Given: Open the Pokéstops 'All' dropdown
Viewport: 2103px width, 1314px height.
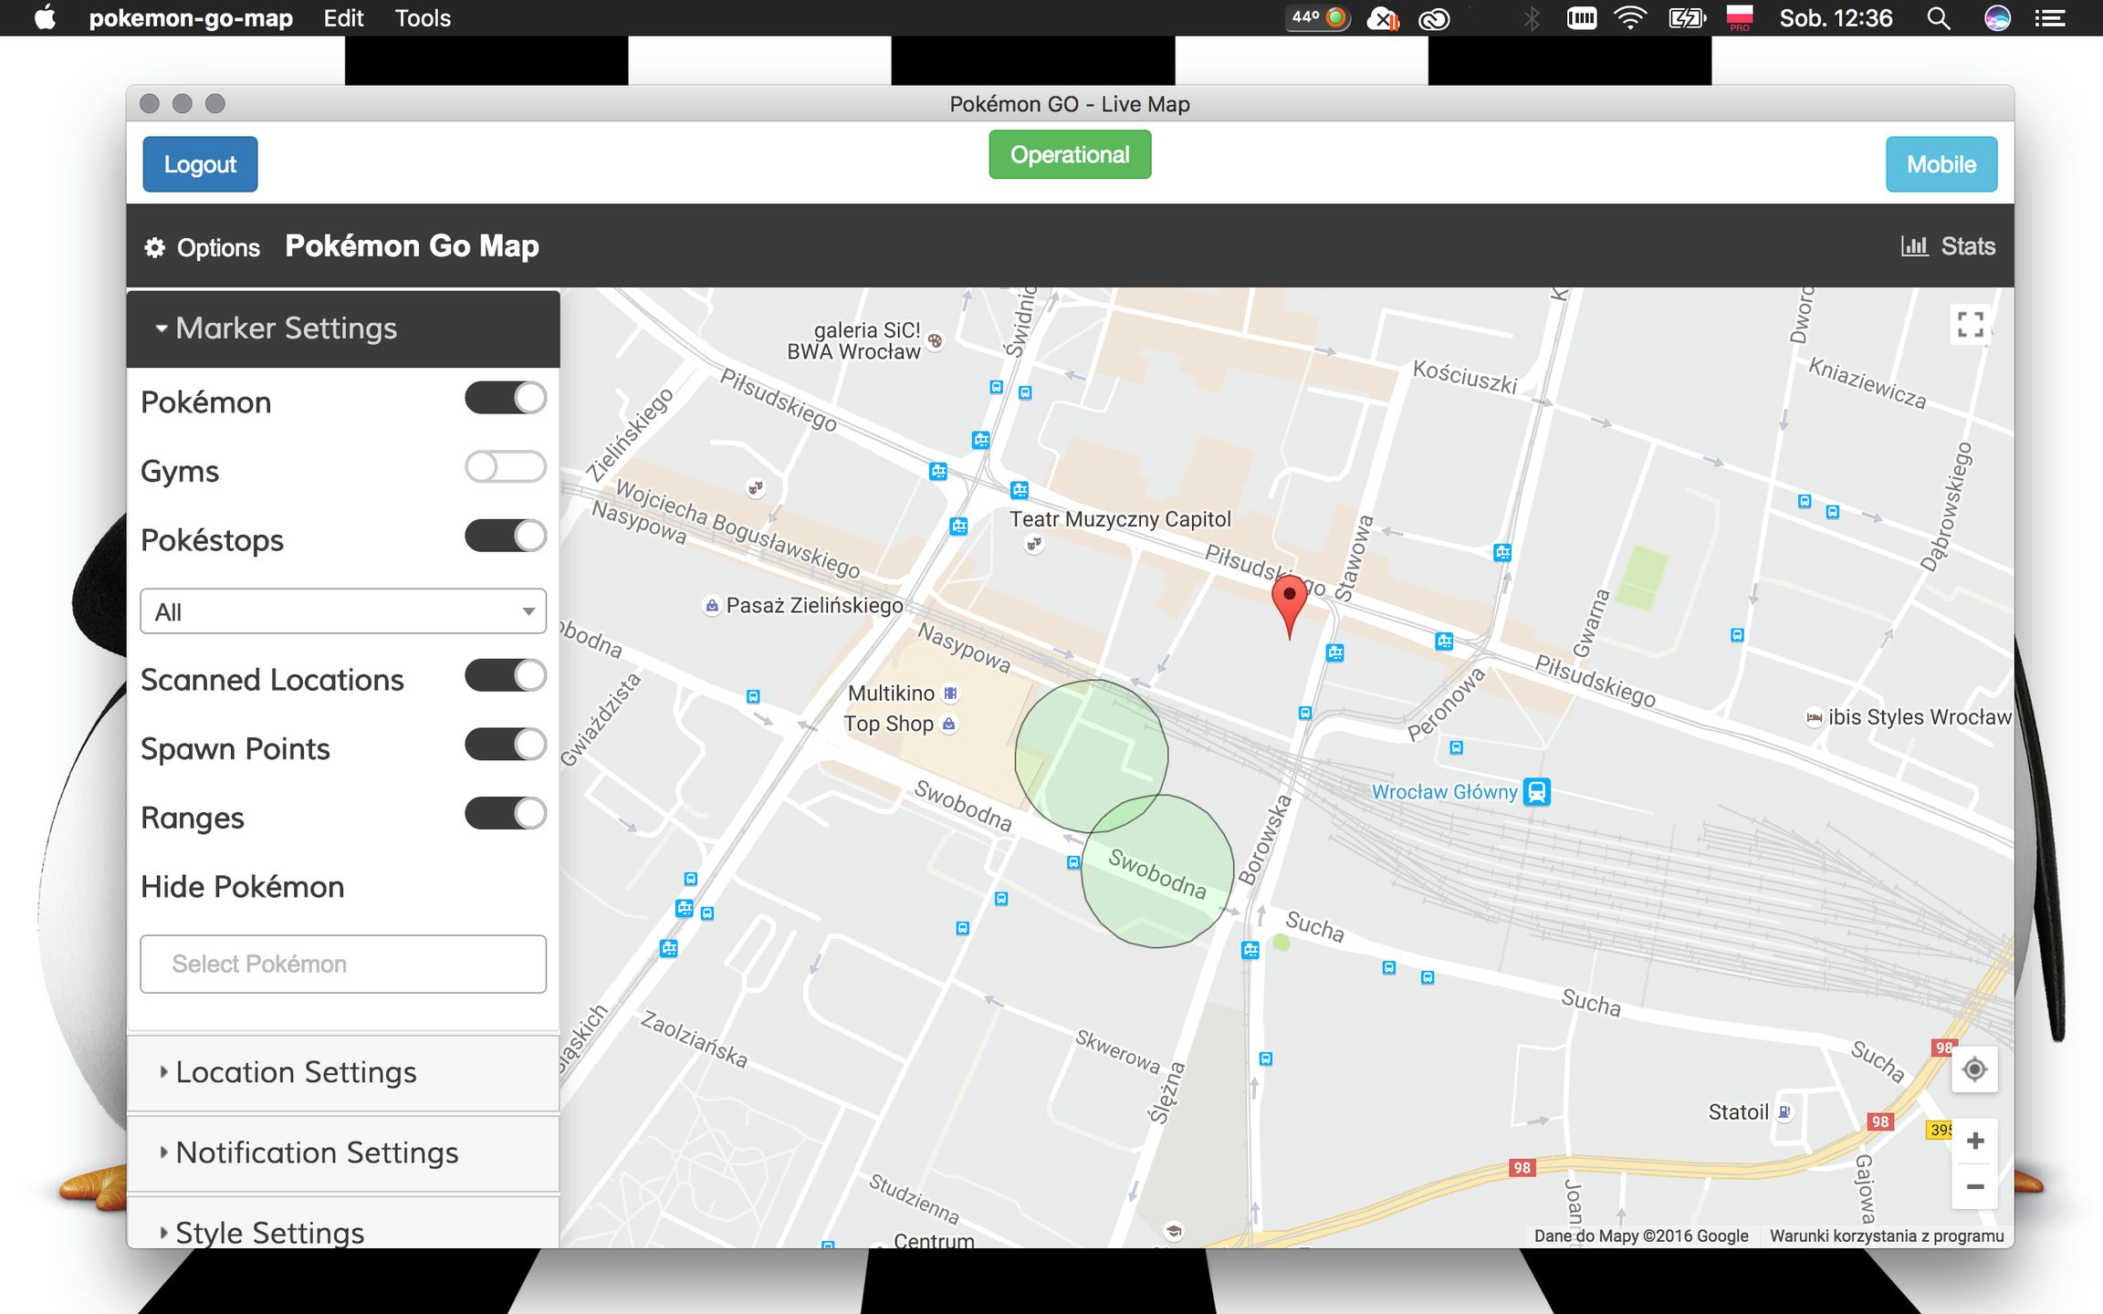Looking at the screenshot, I should [342, 611].
